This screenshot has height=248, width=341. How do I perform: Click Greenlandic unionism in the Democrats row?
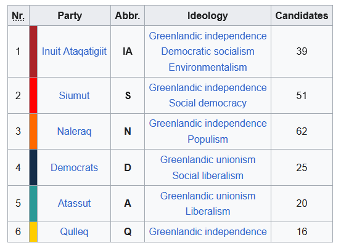[x=208, y=159]
